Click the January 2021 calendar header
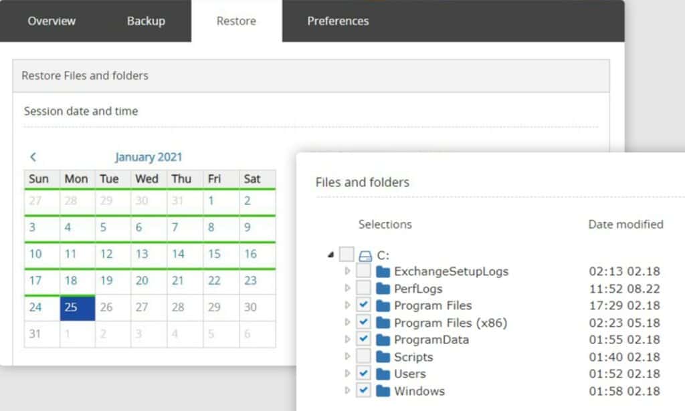The width and height of the screenshot is (685, 411). pyautogui.click(x=148, y=157)
